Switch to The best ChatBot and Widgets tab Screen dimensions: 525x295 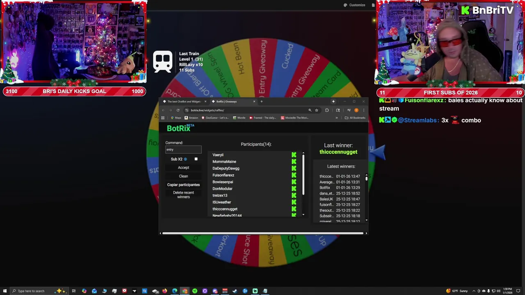click(184, 102)
